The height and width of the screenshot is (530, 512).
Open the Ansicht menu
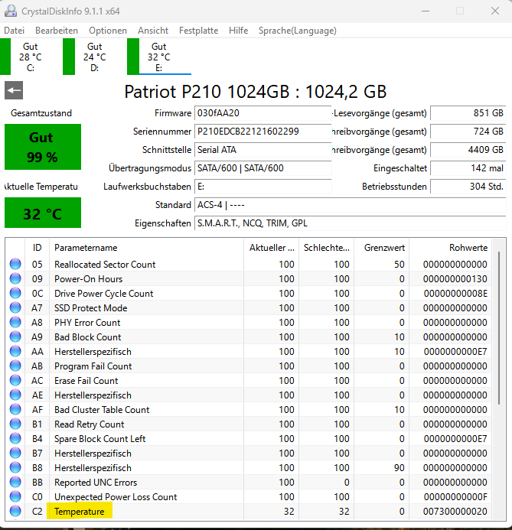point(153,31)
